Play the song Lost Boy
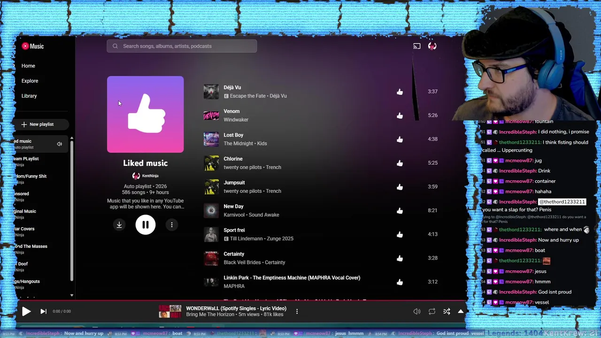The image size is (601, 338). point(233,135)
